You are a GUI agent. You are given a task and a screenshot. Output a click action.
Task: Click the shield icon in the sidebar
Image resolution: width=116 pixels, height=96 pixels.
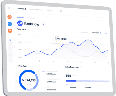coord(10,55)
